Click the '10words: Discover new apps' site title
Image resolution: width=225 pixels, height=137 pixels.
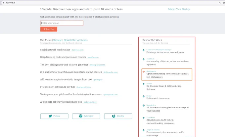[x=81, y=9]
